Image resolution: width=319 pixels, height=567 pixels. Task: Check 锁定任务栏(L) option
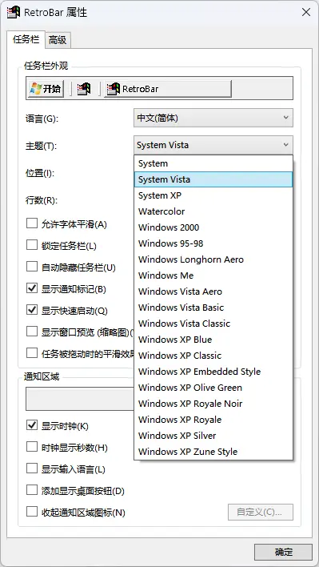tap(32, 246)
